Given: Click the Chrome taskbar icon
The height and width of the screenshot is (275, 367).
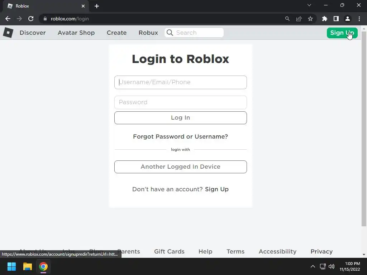Looking at the screenshot, I should (43, 266).
